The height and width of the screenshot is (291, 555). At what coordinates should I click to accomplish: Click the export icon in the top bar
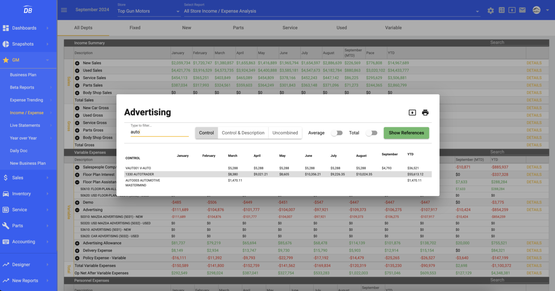coord(512,10)
